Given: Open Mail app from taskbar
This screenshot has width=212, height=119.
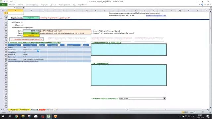Looking at the screenshot, I should (x=36, y=116).
